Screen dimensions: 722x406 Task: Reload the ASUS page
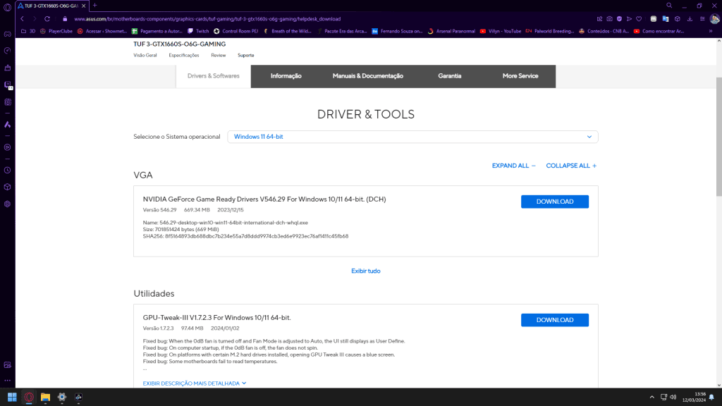(47, 19)
